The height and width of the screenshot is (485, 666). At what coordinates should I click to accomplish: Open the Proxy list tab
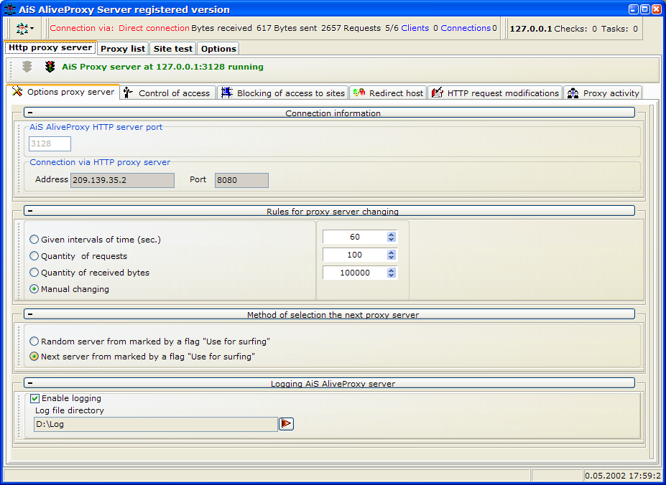pos(123,49)
